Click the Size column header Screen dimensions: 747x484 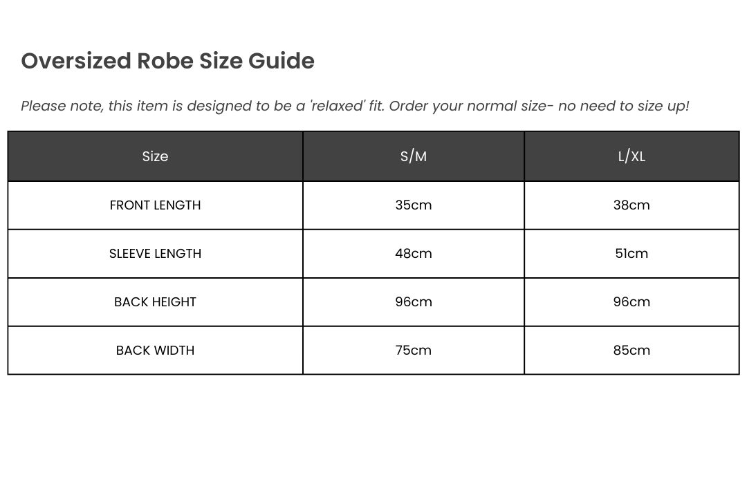(x=155, y=156)
